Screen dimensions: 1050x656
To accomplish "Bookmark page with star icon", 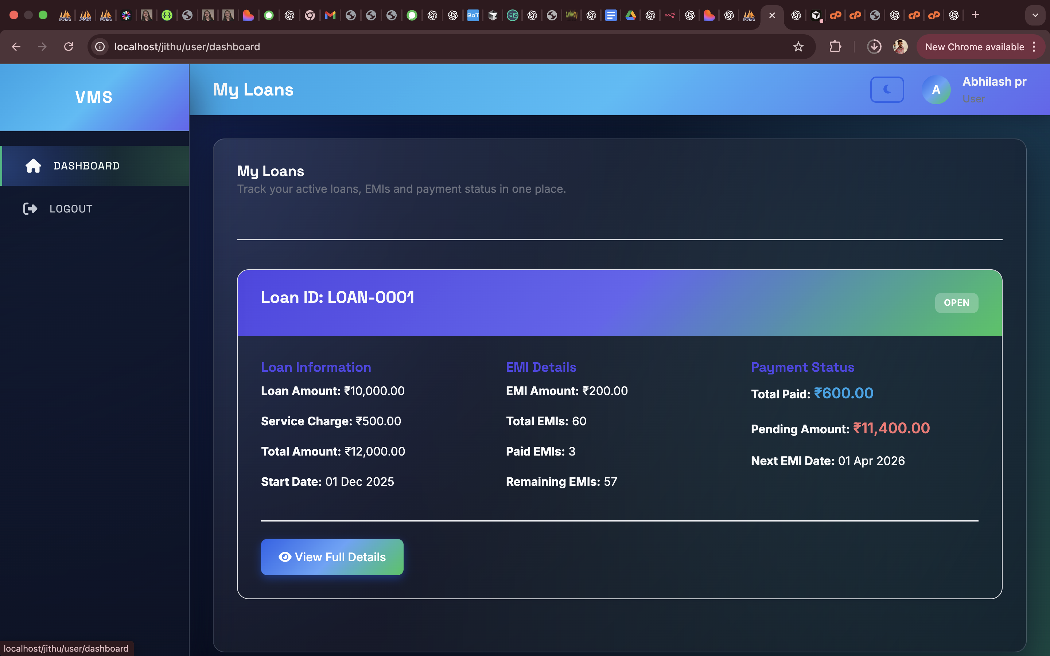I will pos(798,47).
